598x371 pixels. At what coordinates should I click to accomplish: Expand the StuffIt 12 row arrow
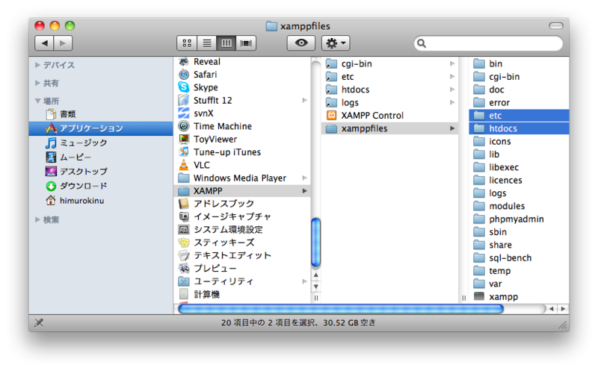pyautogui.click(x=305, y=100)
